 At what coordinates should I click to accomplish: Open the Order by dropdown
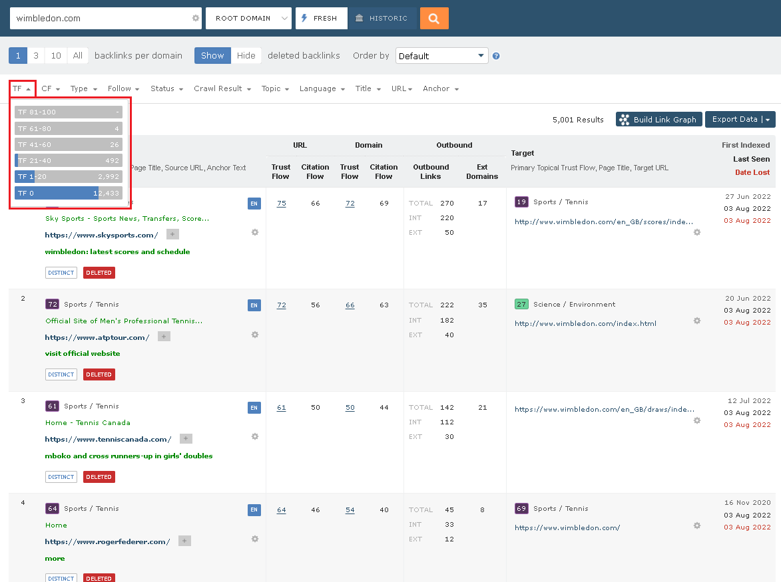tap(441, 56)
